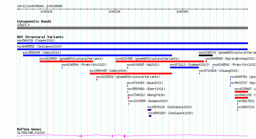Image resolution: width=256 pixels, height=139 pixels.
Task: Select the Cytogenetic Bands track title
Action: coord(34,21)
